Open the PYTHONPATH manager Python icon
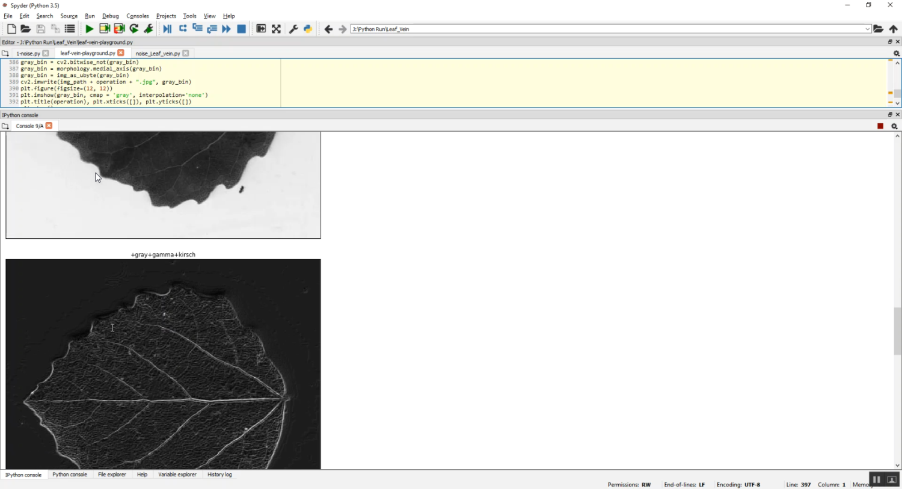The height and width of the screenshot is (489, 902). [x=308, y=29]
